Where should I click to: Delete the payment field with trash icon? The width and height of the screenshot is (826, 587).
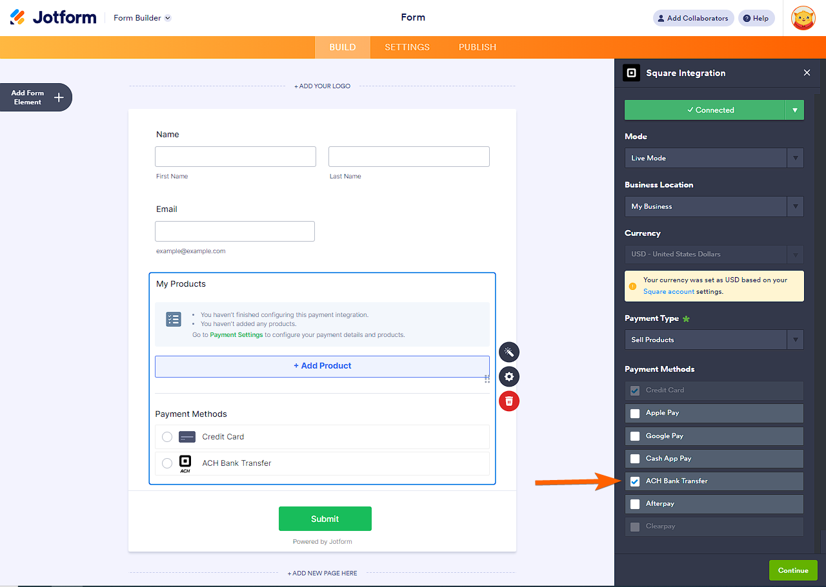click(x=509, y=401)
